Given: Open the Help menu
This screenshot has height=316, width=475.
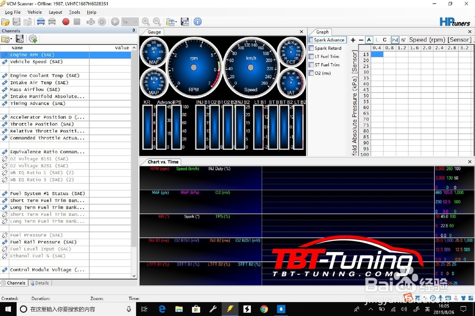Looking at the screenshot, I should [92, 12].
